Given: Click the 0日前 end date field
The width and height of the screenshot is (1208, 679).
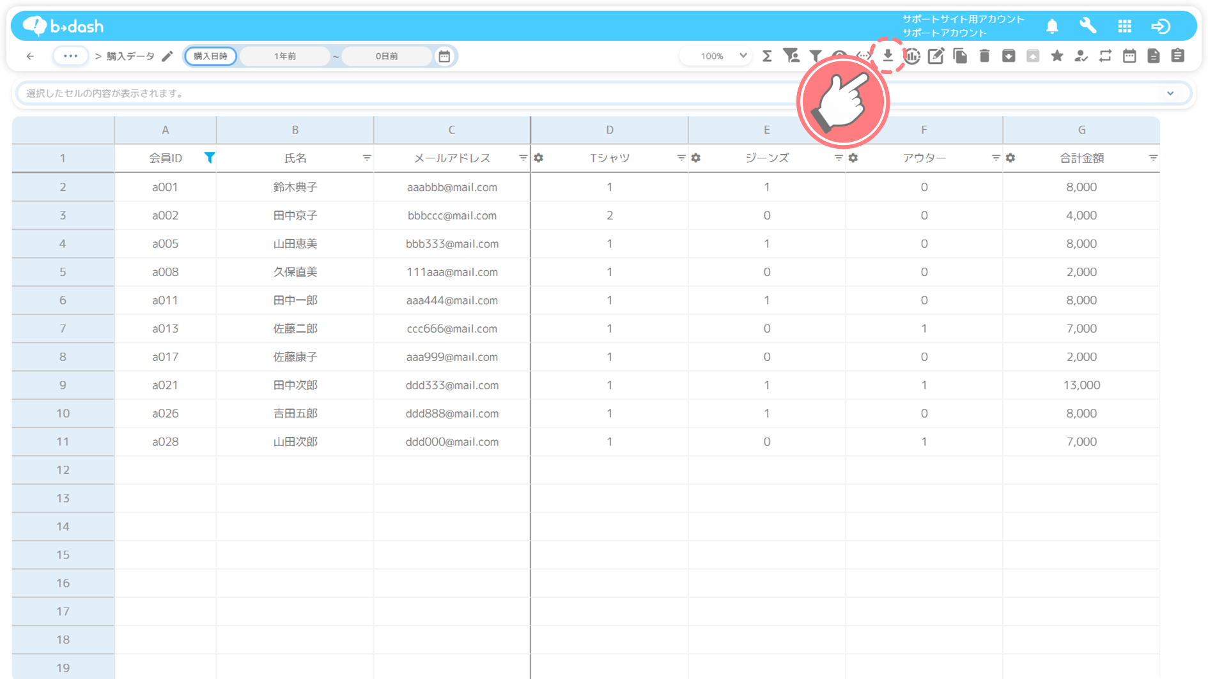Looking at the screenshot, I should tap(387, 56).
